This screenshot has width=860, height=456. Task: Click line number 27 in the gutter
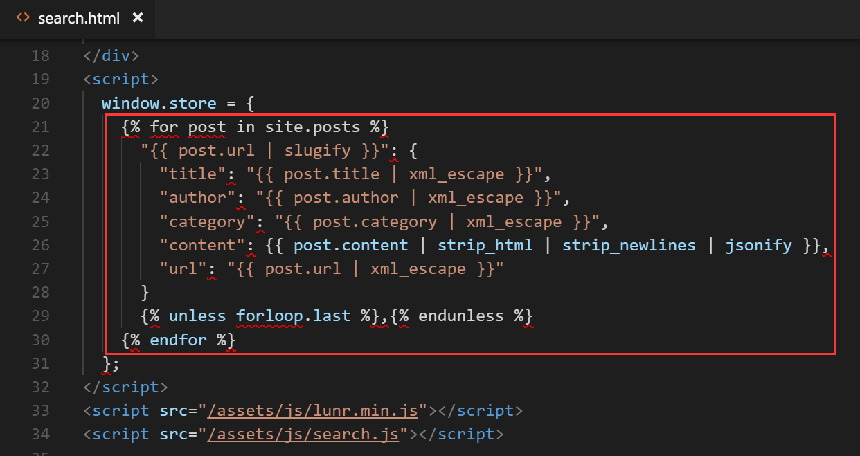pos(40,269)
